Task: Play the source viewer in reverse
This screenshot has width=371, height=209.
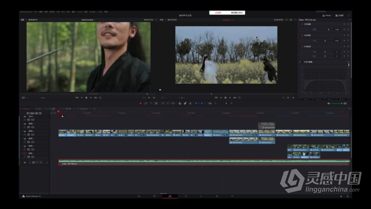Action: click(x=82, y=98)
